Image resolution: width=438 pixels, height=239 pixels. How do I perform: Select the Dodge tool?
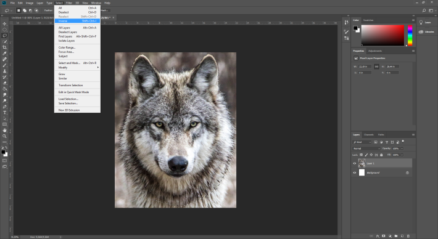(4, 100)
